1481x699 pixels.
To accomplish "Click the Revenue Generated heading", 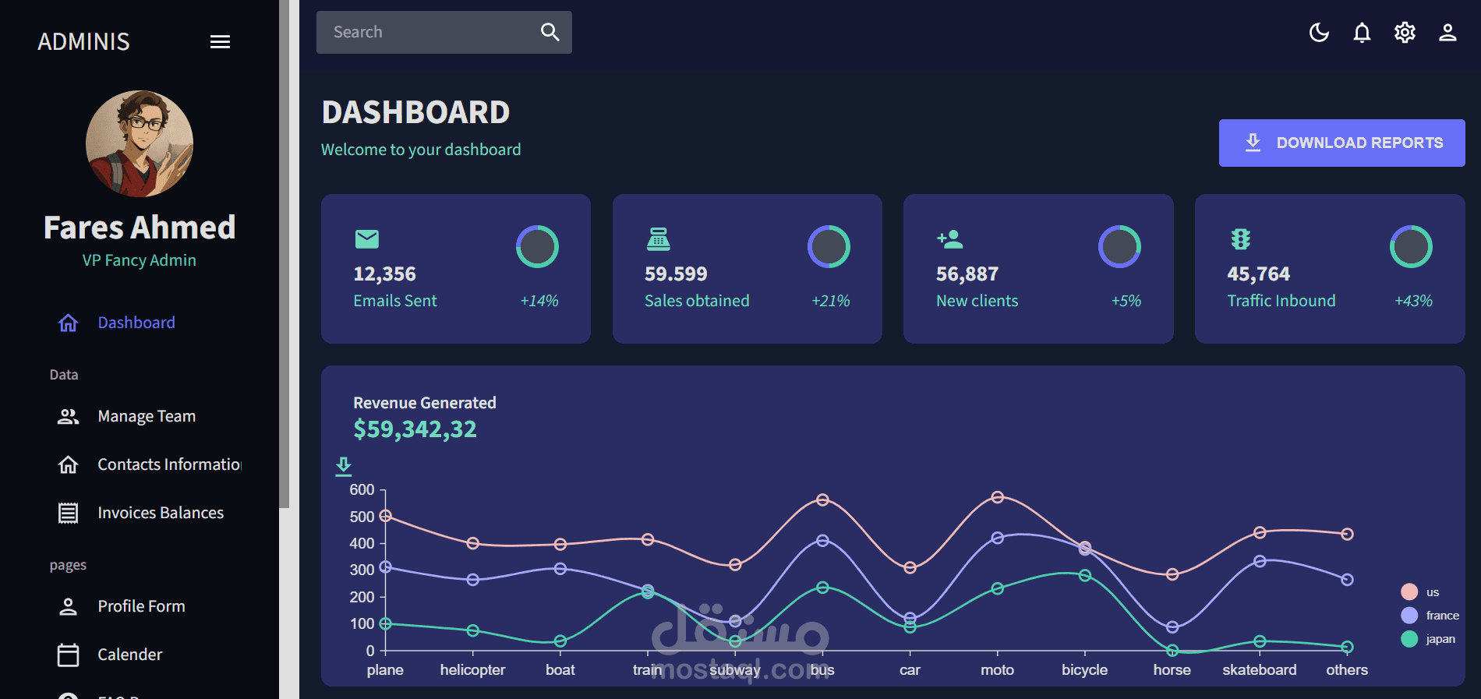I will click(425, 403).
